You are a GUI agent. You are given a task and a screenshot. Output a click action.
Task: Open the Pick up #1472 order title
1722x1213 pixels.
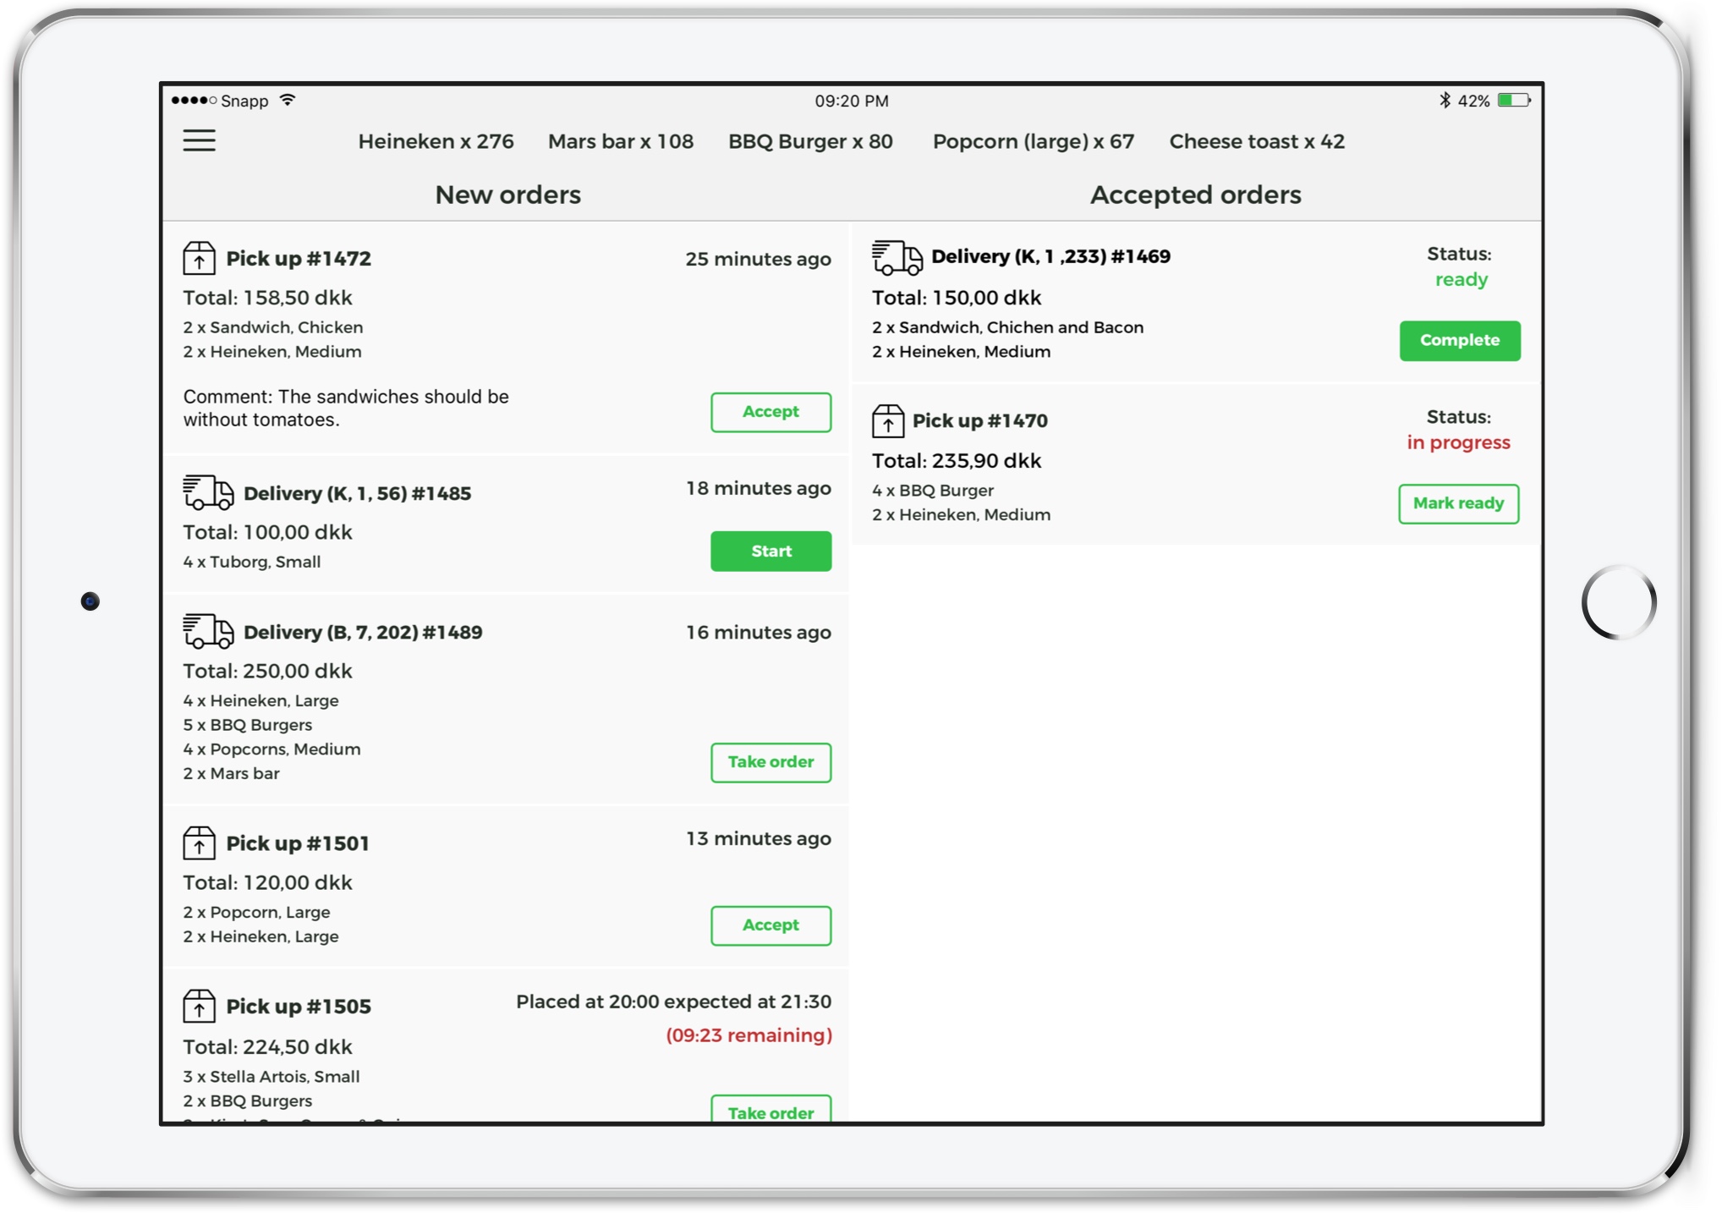pos(299,259)
